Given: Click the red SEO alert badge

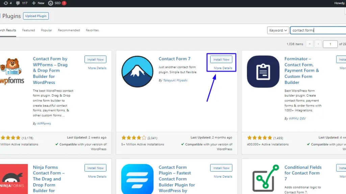Looking at the screenshot, I should coord(64,3).
